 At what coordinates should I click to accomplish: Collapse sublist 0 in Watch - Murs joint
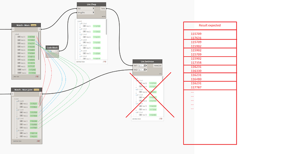click(x=17, y=101)
